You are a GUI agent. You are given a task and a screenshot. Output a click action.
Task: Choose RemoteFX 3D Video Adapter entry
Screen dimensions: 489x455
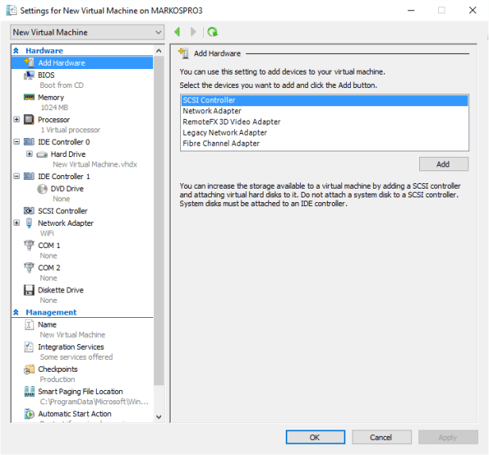click(x=232, y=122)
